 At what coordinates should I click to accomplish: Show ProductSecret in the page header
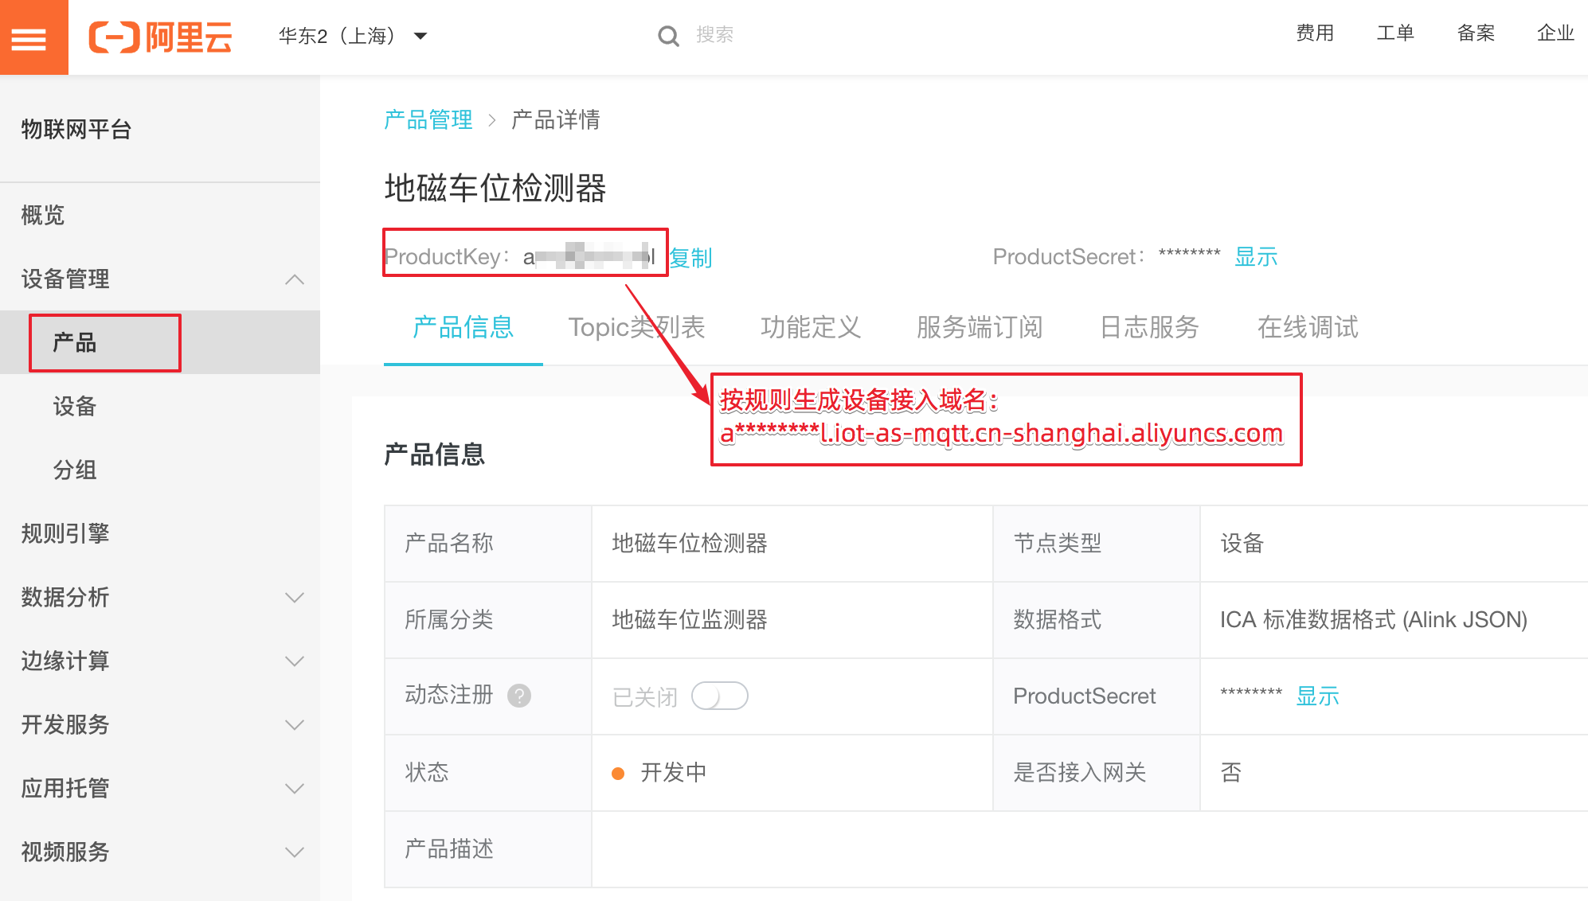1255,256
